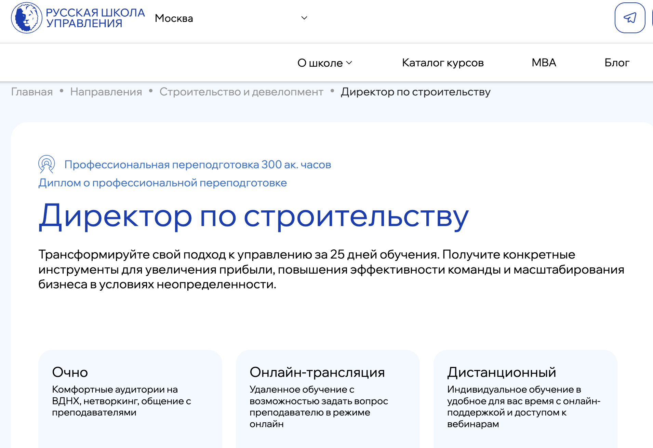Click 'Профессиональная переподготовка 300 ак. часов' label

(198, 164)
